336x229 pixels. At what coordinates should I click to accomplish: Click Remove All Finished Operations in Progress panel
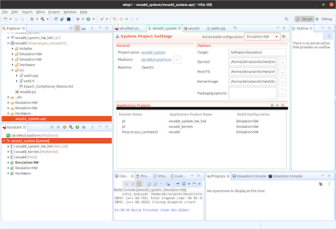[321, 184]
